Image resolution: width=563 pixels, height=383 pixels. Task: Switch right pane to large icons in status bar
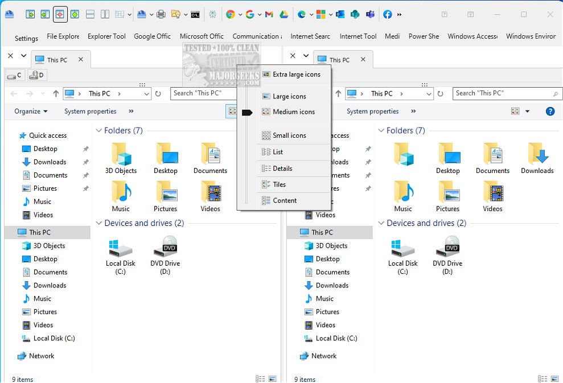(554, 378)
